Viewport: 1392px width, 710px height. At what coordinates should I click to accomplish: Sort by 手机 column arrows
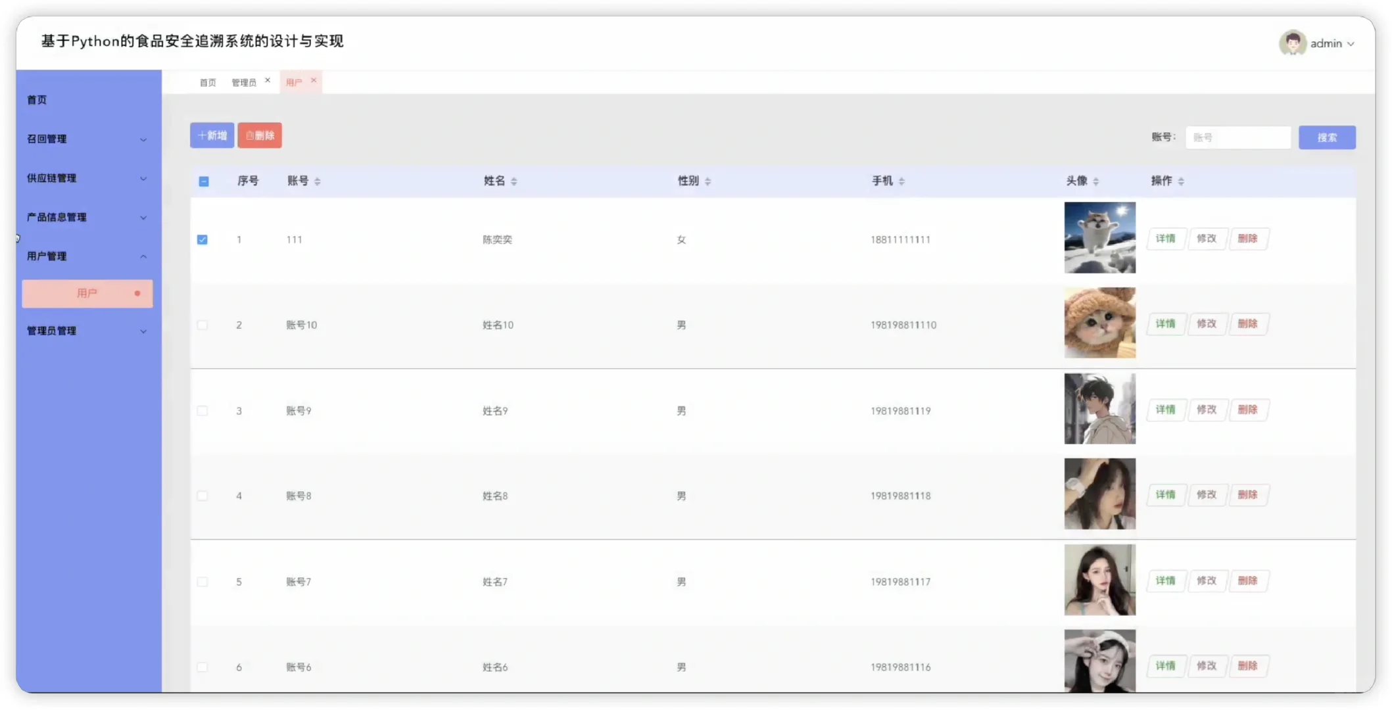click(901, 181)
